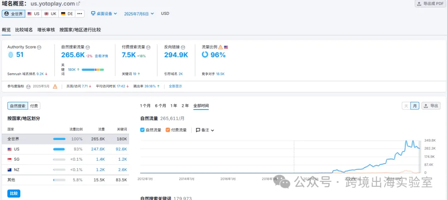Image resolution: width=447 pixels, height=200 pixels.
Task: Open 按国家/地区进行比较 tab
Action: (x=80, y=30)
